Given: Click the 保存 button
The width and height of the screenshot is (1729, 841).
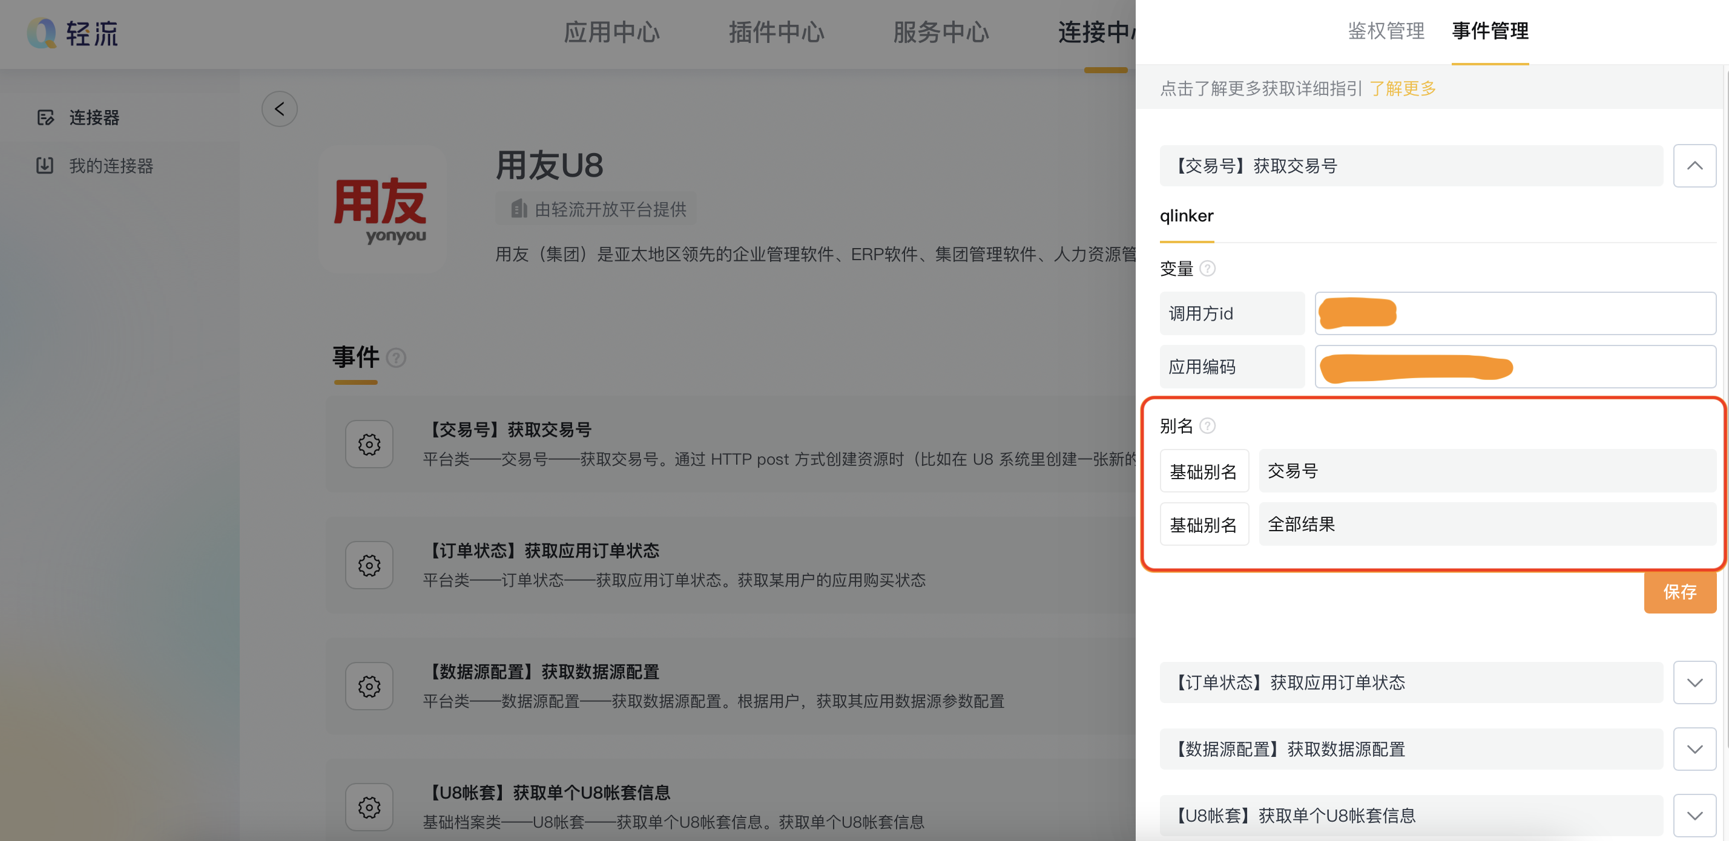Looking at the screenshot, I should (1679, 592).
